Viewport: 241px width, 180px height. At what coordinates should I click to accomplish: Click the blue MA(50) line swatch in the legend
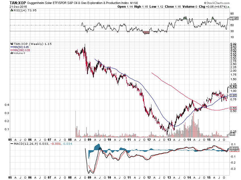click(12, 47)
